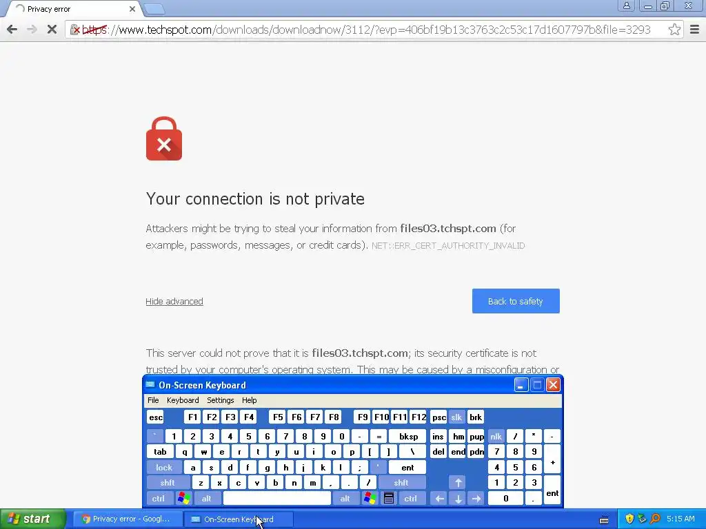Open the Windows start button

(32, 519)
